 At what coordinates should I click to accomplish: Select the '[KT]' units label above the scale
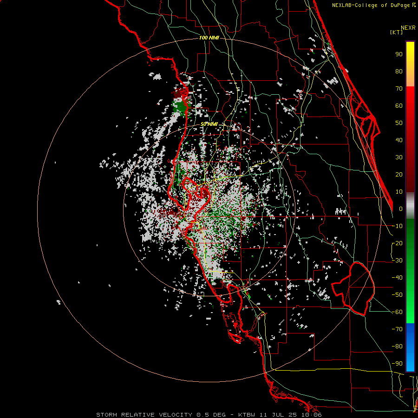coord(397,32)
